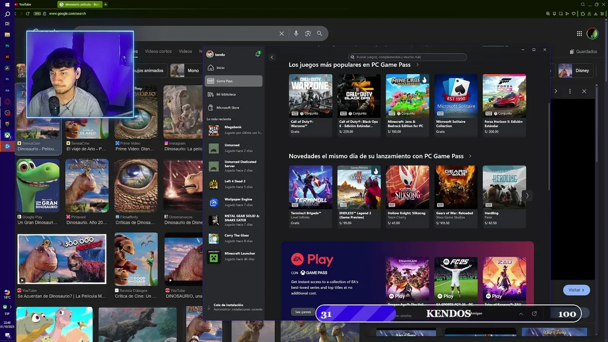Toggle the VPN badge in address bar
608x342 pixels.
tap(37, 13)
